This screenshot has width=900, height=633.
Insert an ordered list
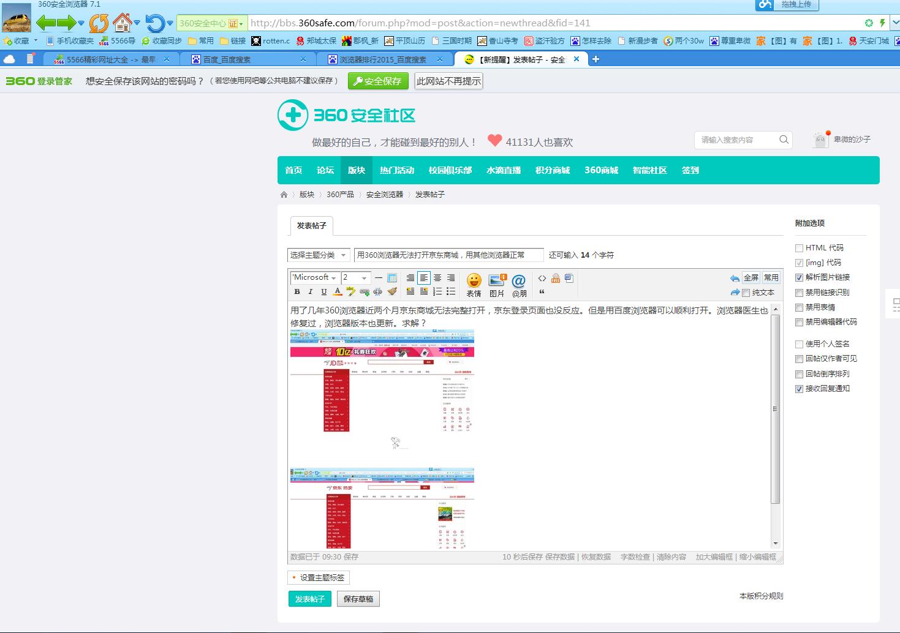pyautogui.click(x=437, y=292)
